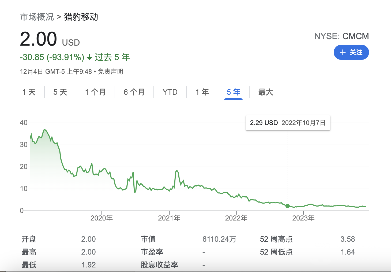Click the NYSE: CMCM ticker label
The height and width of the screenshot is (272, 391).
point(341,36)
